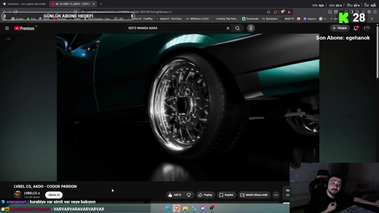
Task: Open the YouTube hamburger guide menu
Action: pyautogui.click(x=7, y=28)
